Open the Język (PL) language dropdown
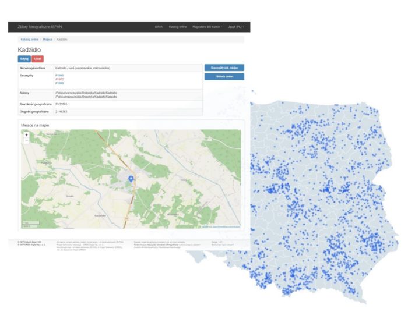Image resolution: width=408 pixels, height=326 pixels. pos(236,27)
